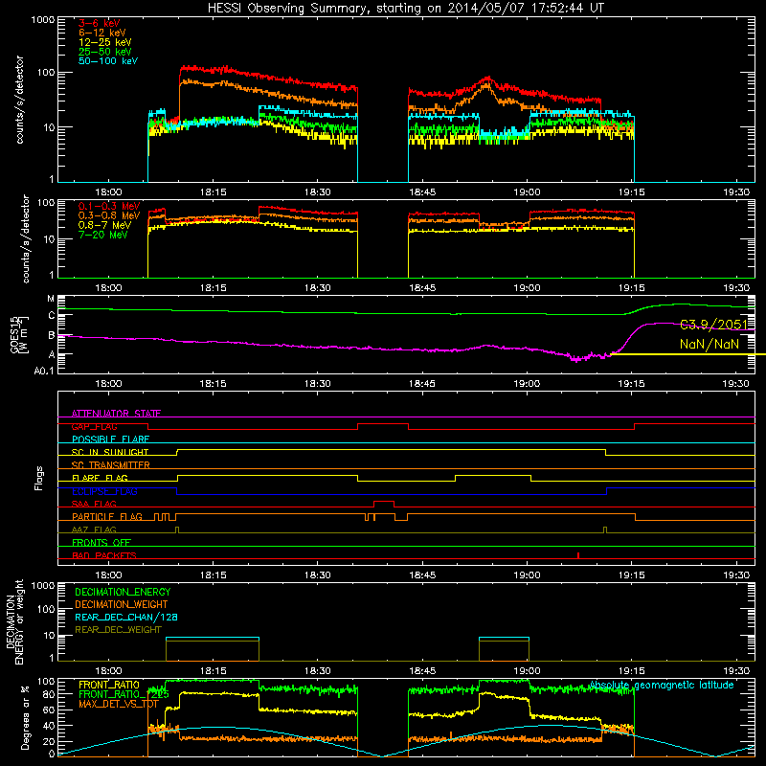Click 18:45 tick under the Flags panel

(422, 575)
